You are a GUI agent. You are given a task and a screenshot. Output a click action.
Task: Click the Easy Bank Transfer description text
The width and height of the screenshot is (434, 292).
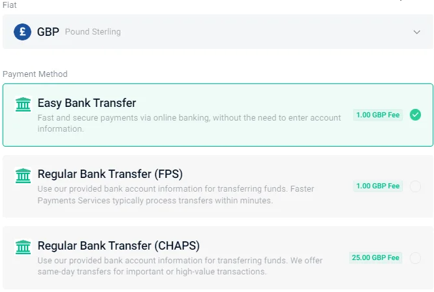189,123
